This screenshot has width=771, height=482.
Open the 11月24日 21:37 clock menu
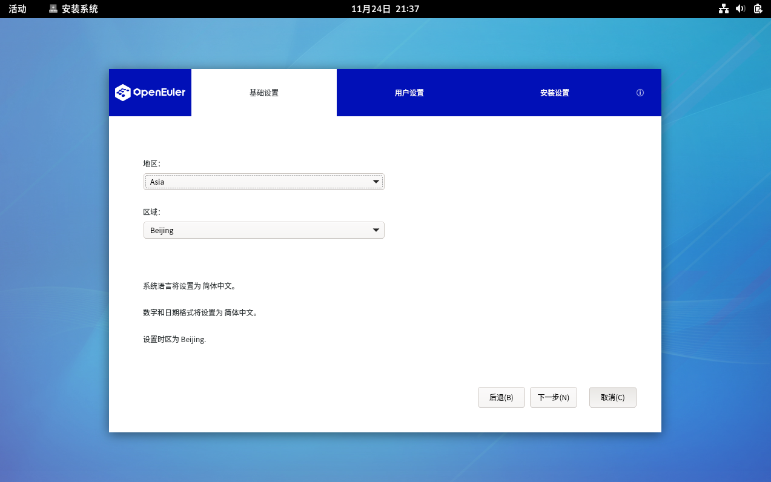(x=385, y=8)
